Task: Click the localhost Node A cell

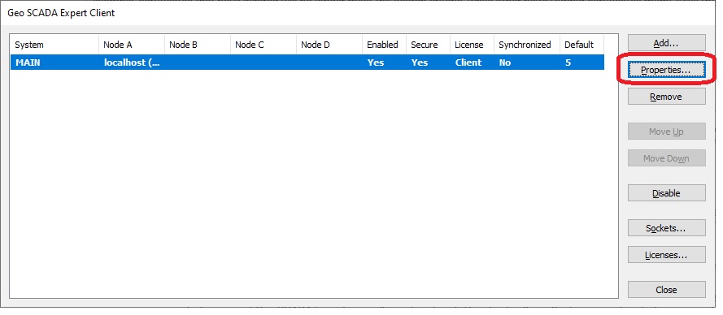Action: (x=132, y=63)
